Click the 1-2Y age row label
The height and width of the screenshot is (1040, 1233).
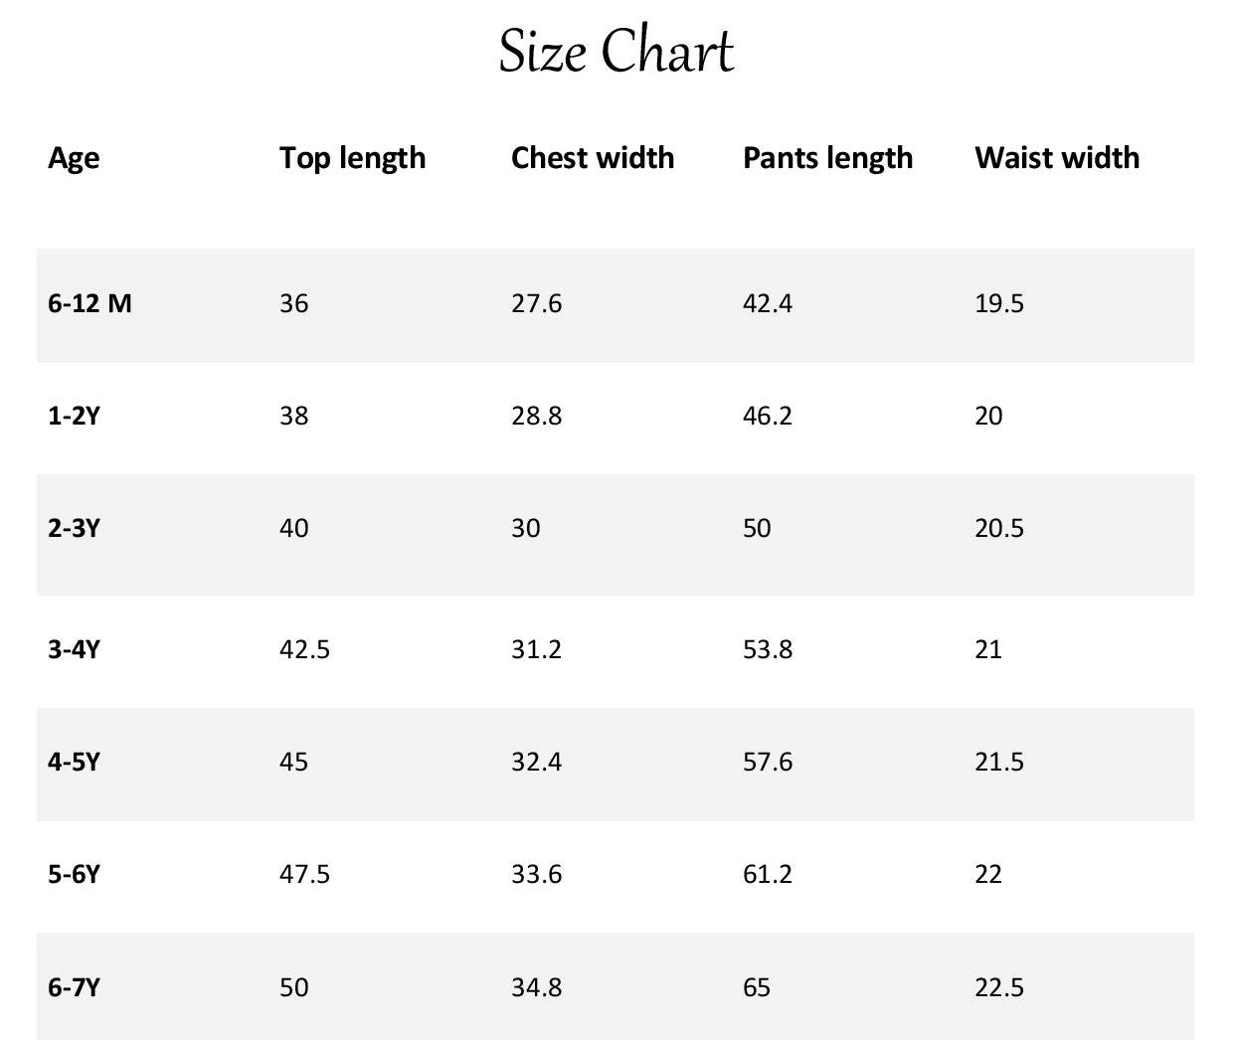(x=74, y=416)
